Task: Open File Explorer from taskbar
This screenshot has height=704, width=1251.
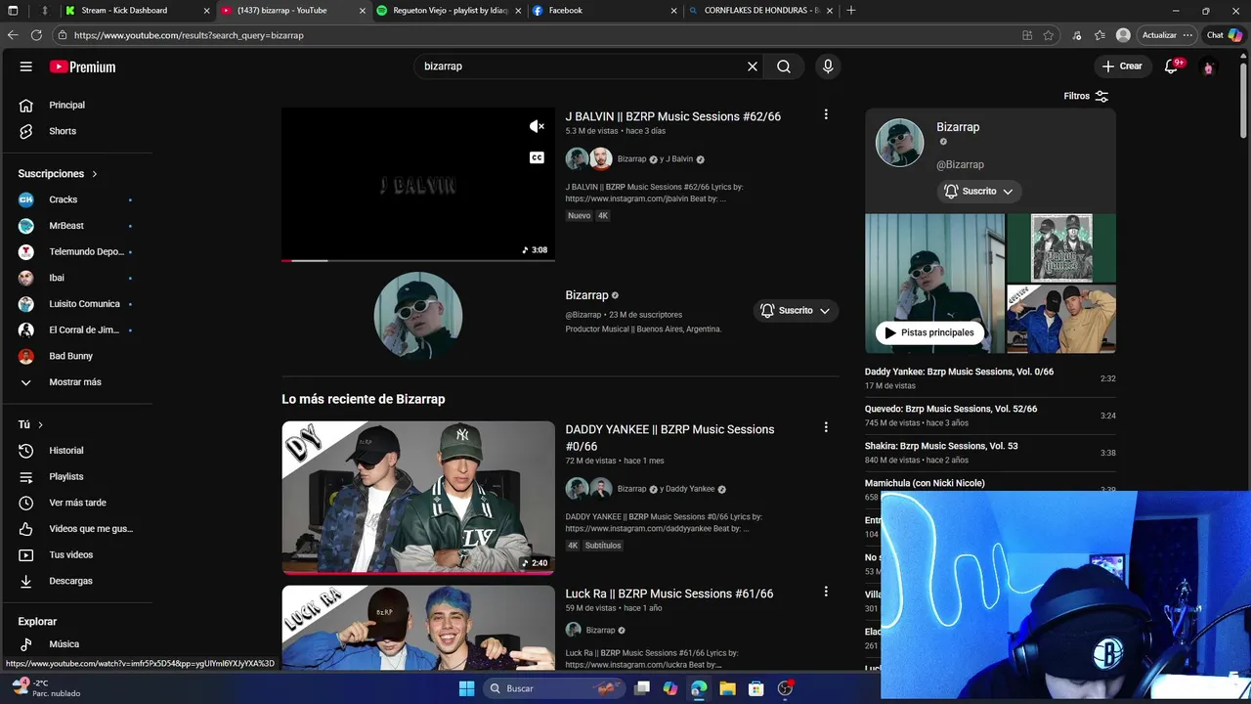Action: click(727, 688)
